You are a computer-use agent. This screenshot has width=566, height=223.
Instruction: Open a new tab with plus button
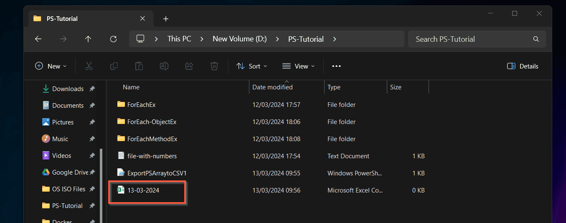[x=166, y=19]
